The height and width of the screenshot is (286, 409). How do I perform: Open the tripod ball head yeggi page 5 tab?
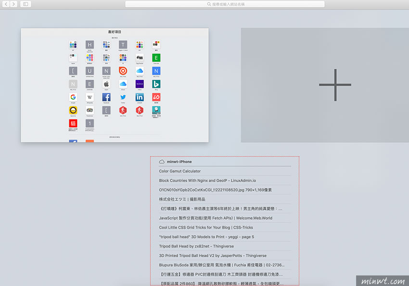225,237
